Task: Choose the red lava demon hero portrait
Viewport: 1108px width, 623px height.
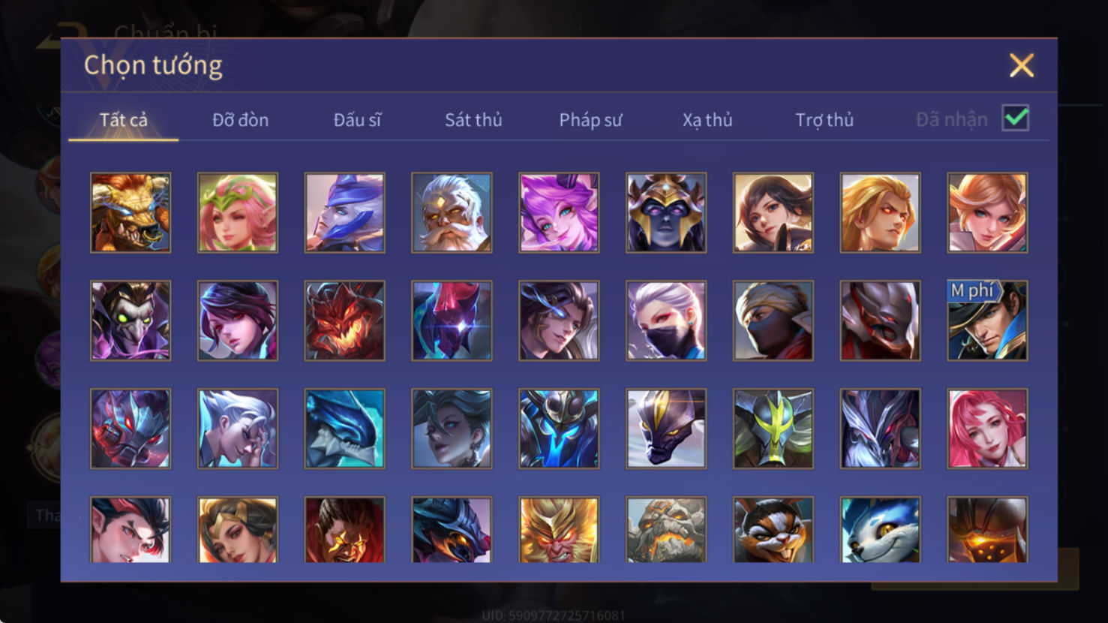Action: coord(344,321)
